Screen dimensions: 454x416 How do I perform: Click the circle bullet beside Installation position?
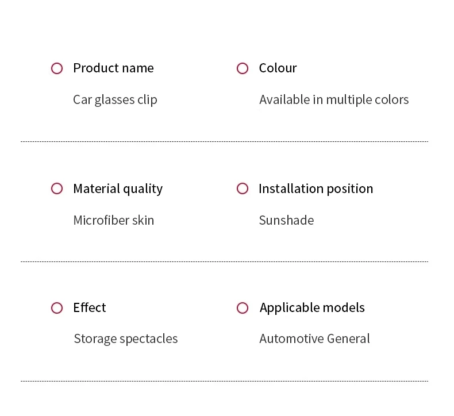coord(243,188)
